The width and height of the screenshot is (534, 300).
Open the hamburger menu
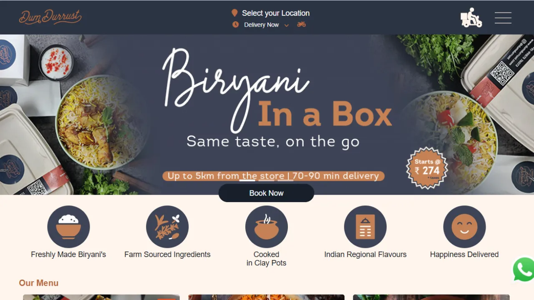503,17
